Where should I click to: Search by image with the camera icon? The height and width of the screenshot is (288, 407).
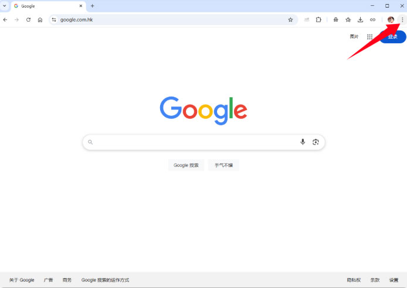pyautogui.click(x=316, y=142)
